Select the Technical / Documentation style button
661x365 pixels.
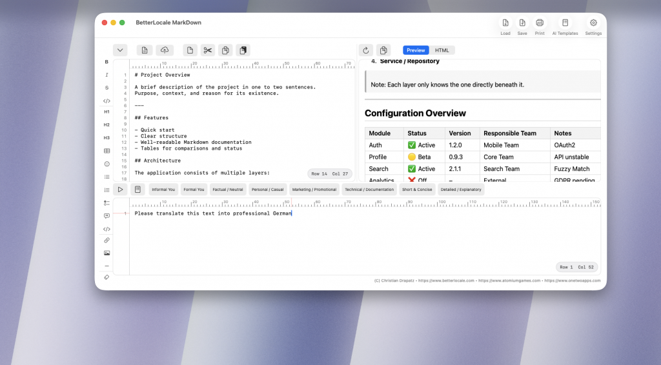pyautogui.click(x=369, y=190)
